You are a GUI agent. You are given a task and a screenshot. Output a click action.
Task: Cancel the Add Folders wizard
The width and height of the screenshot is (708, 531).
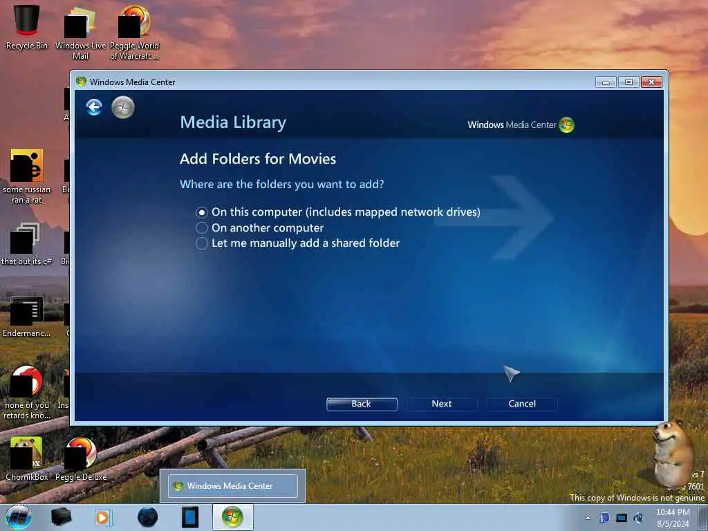522,404
